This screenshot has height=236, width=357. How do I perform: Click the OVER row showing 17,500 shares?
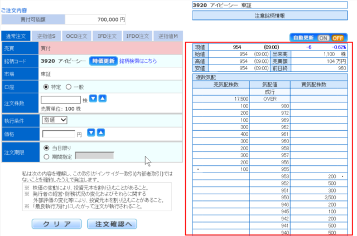(270, 99)
